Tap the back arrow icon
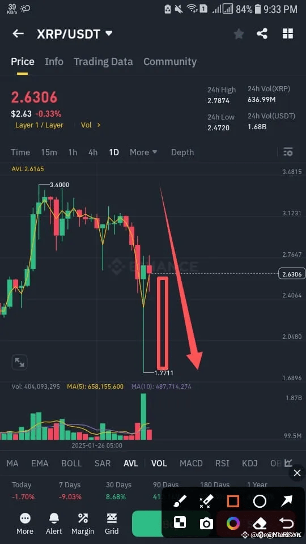This screenshot has width=306, height=544. pyautogui.click(x=18, y=33)
